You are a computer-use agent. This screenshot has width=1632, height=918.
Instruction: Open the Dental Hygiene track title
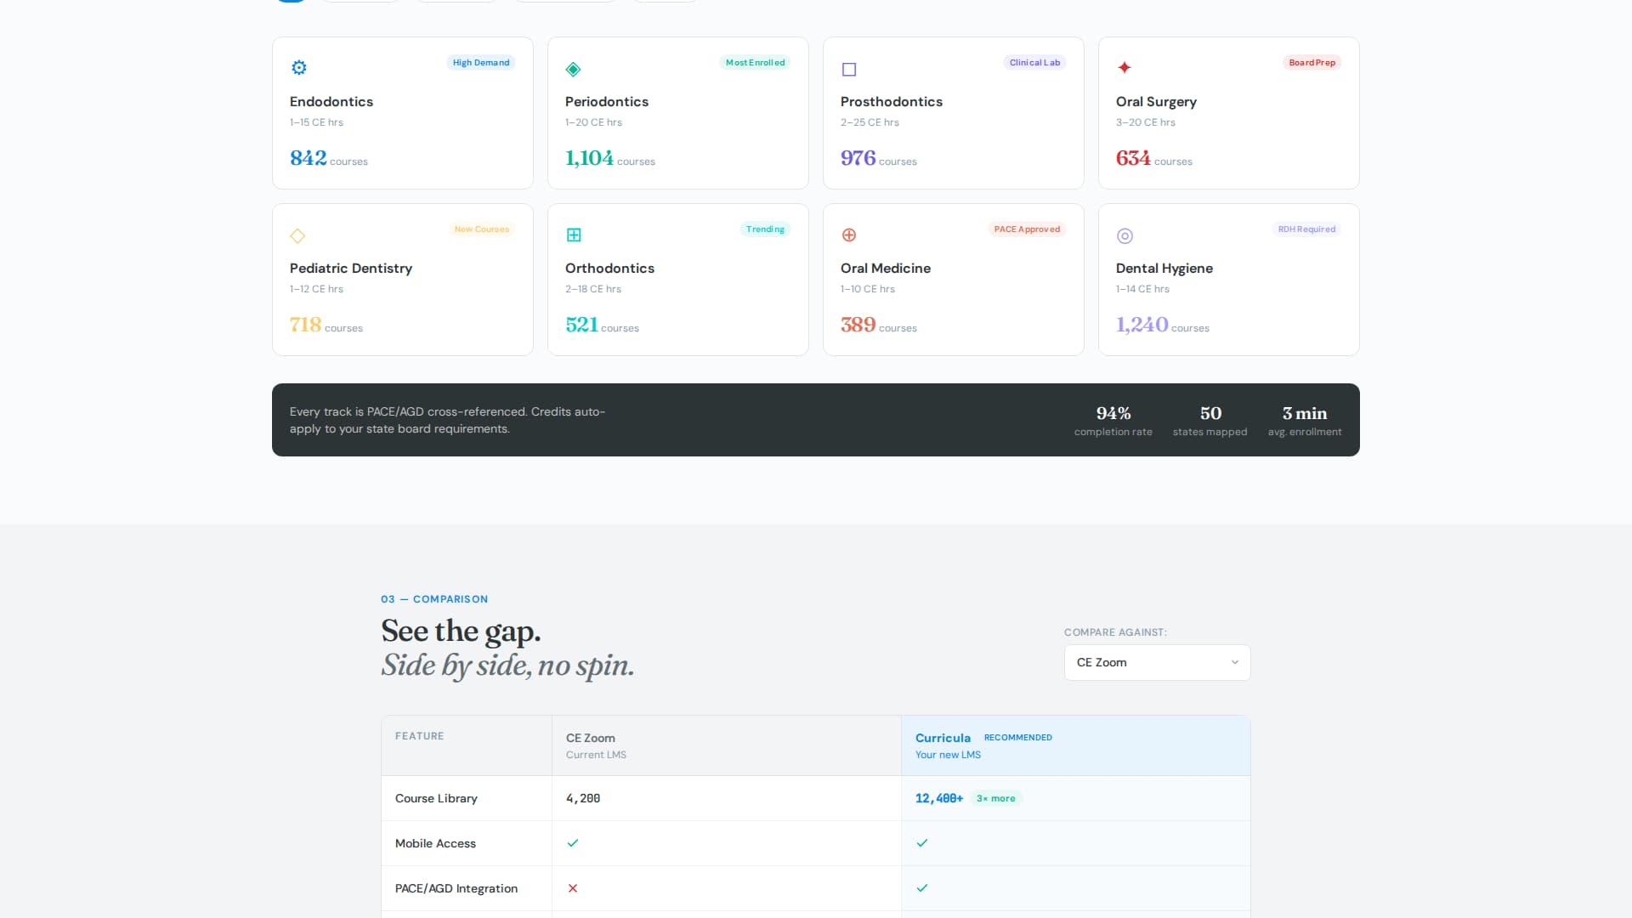pyautogui.click(x=1164, y=269)
